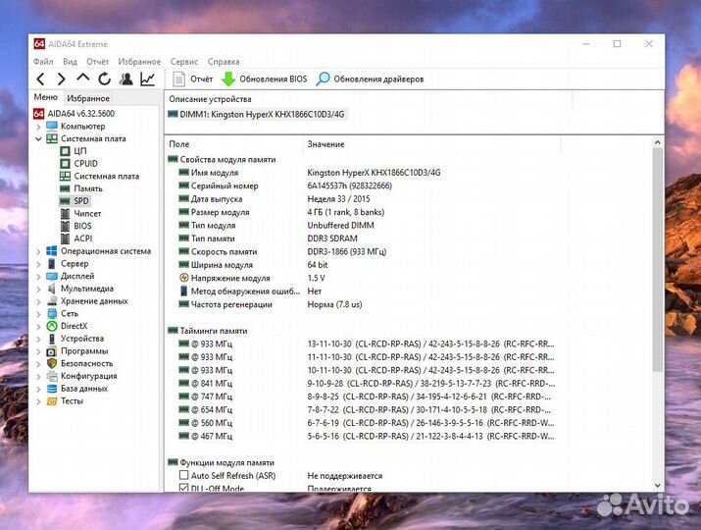Click the Отчёт toolbar button label
The image size is (701, 530).
tap(202, 79)
